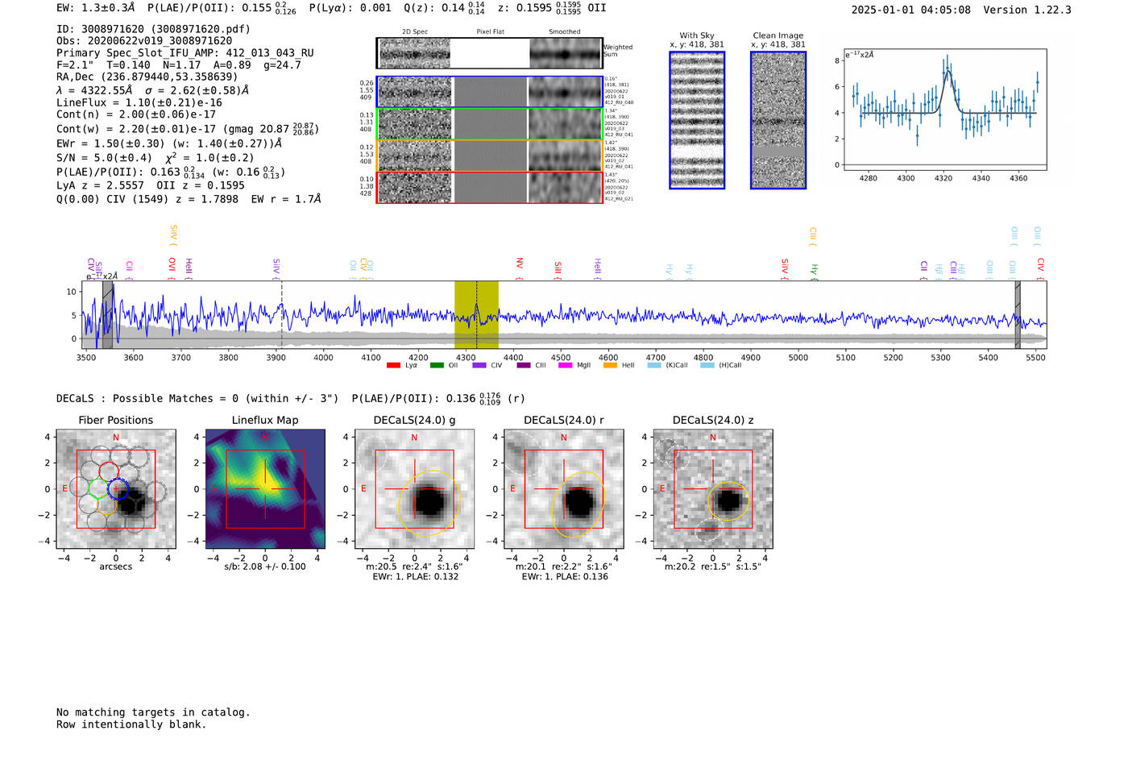
Task: Click the orange HeII legend swatch
Action: pyautogui.click(x=610, y=365)
